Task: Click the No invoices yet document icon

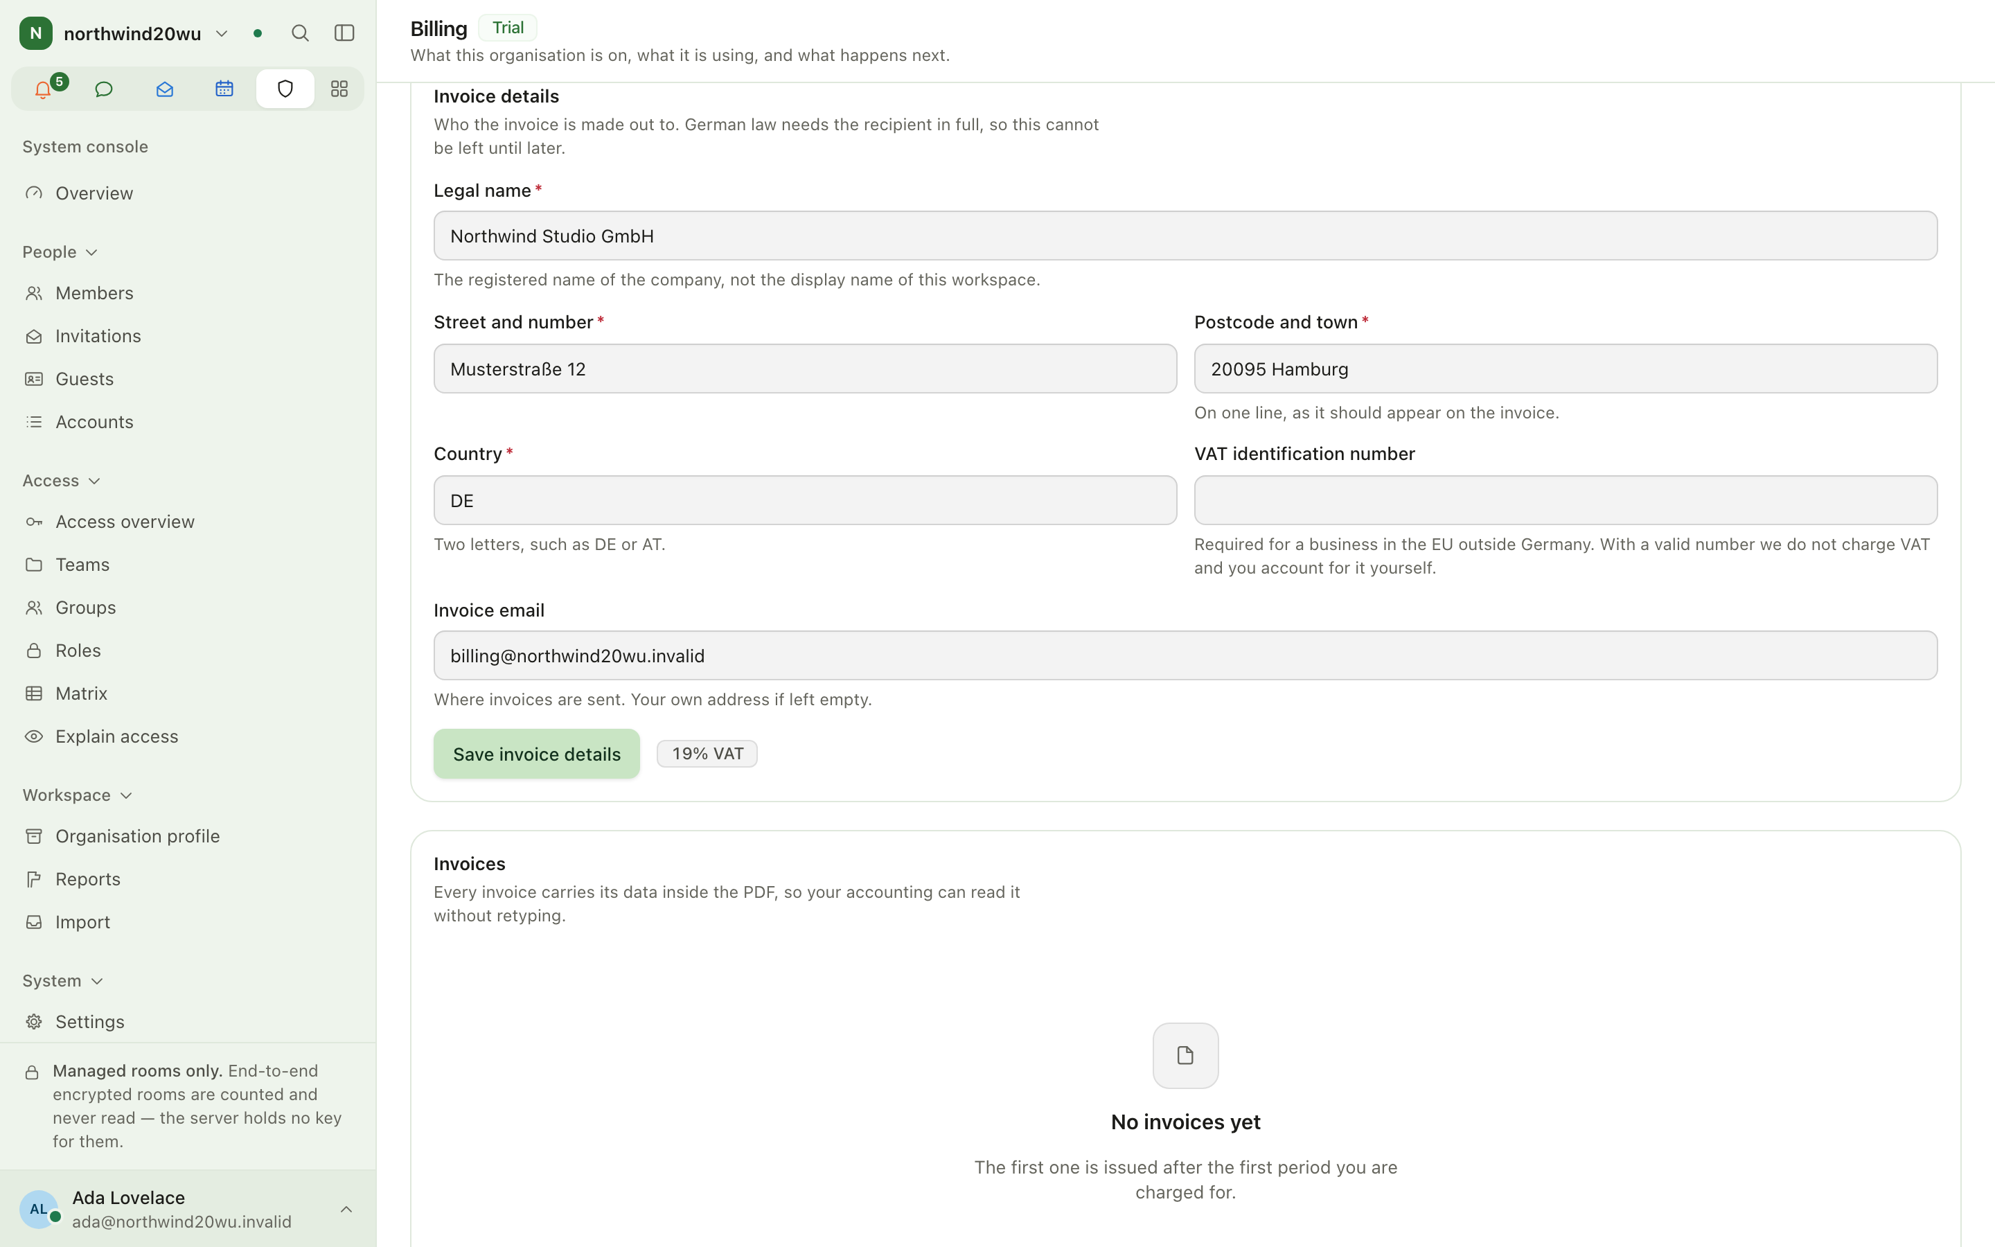Action: pyautogui.click(x=1185, y=1056)
